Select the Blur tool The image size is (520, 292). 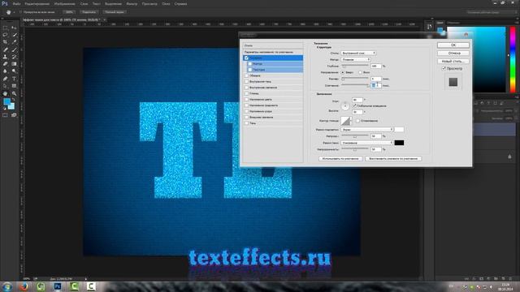click(5, 71)
